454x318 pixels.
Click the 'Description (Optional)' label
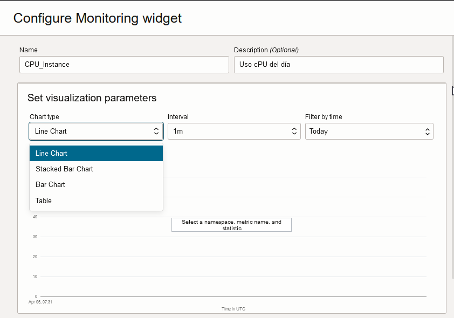point(266,50)
